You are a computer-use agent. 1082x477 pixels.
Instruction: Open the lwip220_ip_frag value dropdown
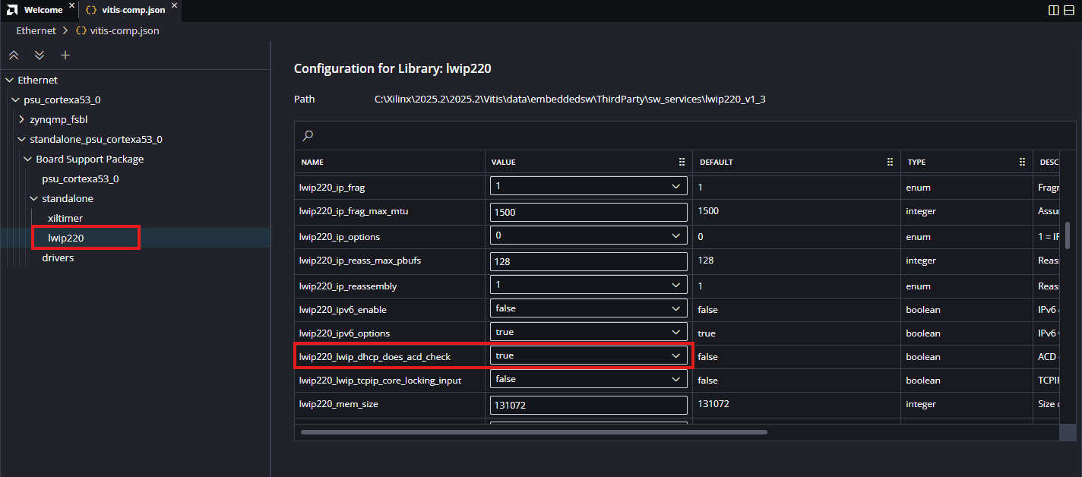point(589,186)
